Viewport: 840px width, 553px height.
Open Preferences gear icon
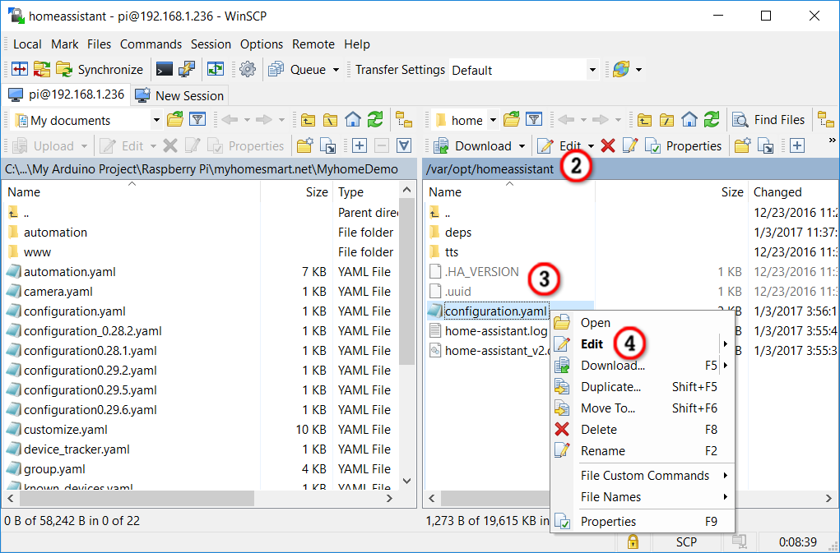(x=248, y=70)
